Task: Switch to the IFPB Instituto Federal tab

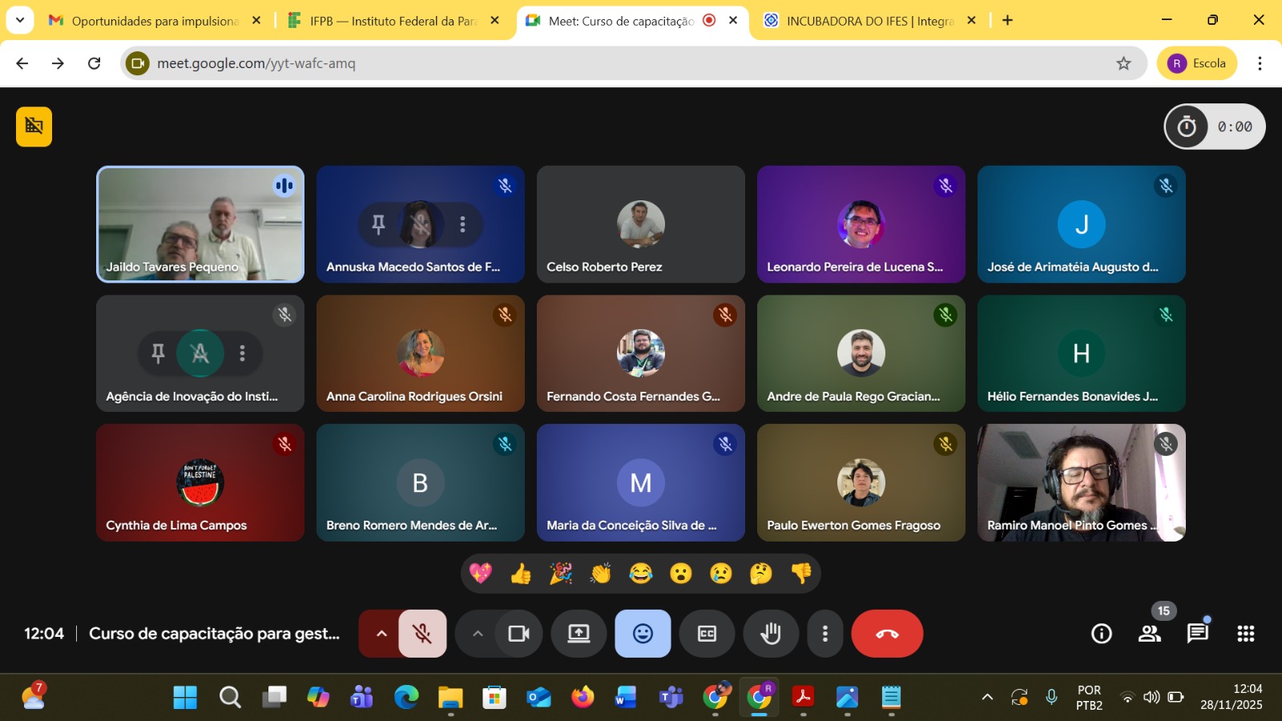Action: (x=393, y=21)
